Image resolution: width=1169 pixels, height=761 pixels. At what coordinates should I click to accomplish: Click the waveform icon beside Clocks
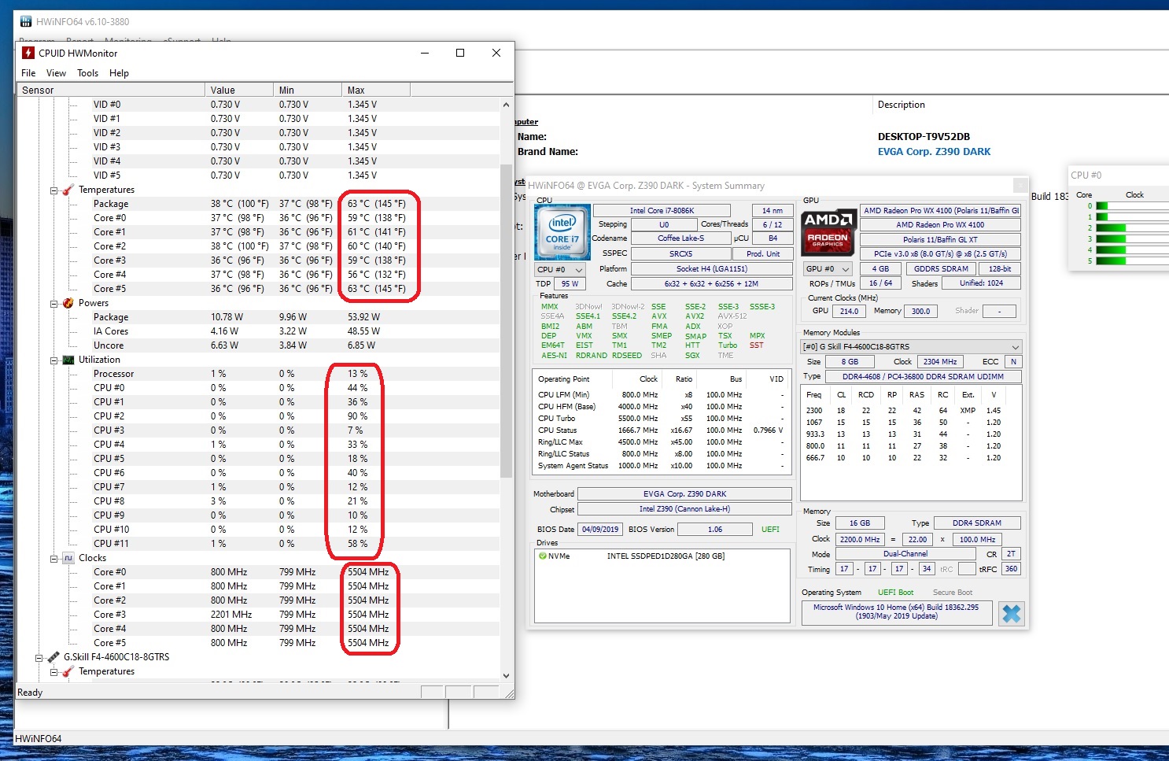click(x=68, y=558)
